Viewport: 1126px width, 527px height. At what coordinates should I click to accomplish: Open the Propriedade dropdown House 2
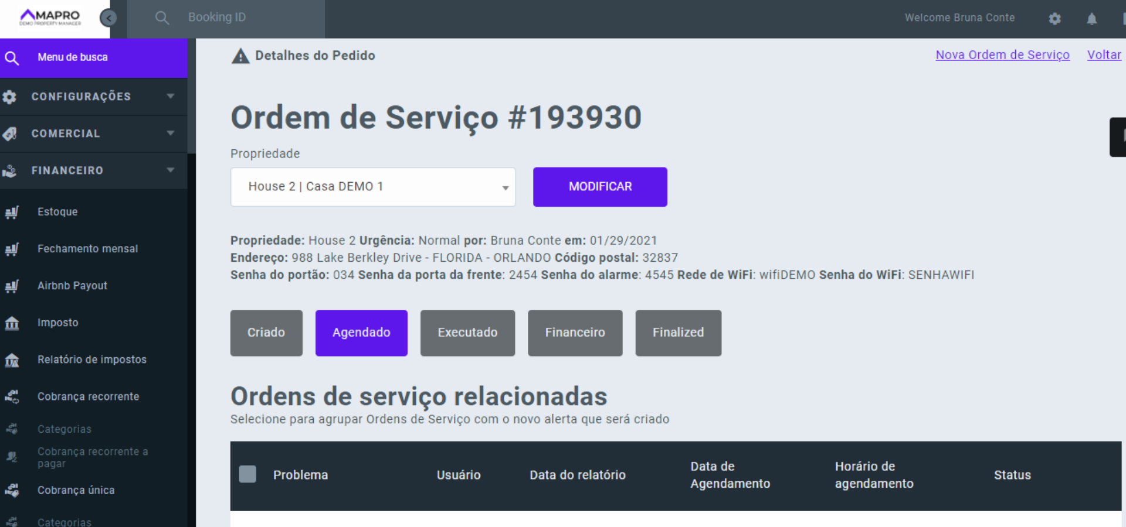click(x=372, y=187)
